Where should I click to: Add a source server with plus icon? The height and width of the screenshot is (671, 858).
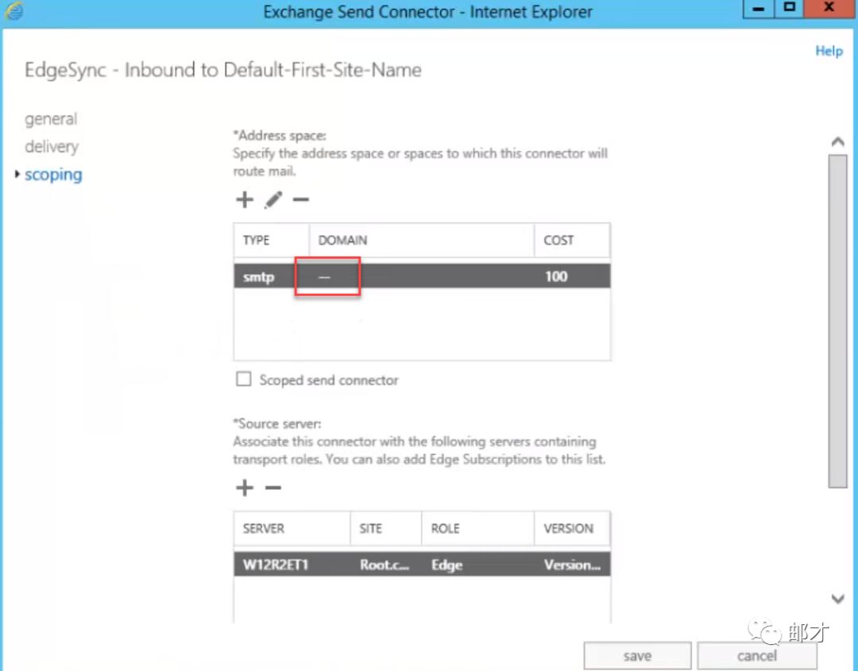(245, 488)
